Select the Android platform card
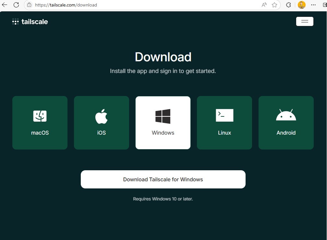The image size is (327, 240). point(286,123)
